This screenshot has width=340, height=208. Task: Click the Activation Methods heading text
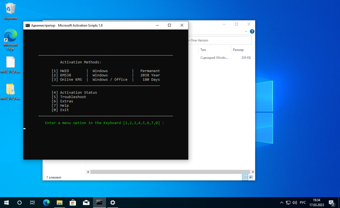coord(81,62)
